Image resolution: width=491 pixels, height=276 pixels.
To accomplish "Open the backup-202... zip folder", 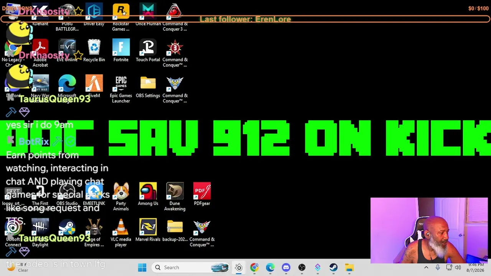I will click(x=175, y=230).
